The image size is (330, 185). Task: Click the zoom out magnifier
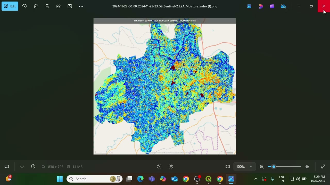pos(261,166)
